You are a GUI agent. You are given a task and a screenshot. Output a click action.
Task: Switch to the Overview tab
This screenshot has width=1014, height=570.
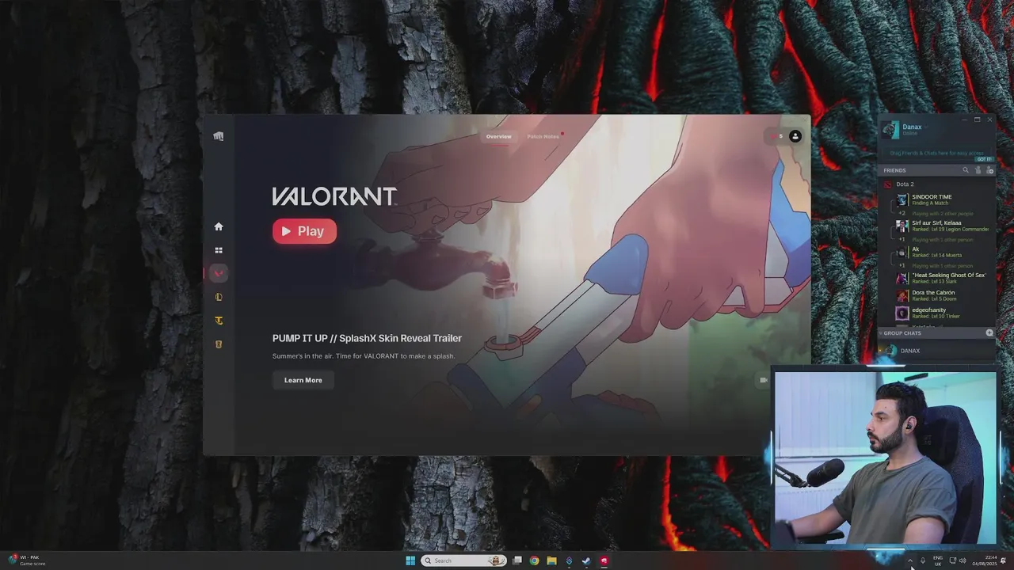(498, 136)
